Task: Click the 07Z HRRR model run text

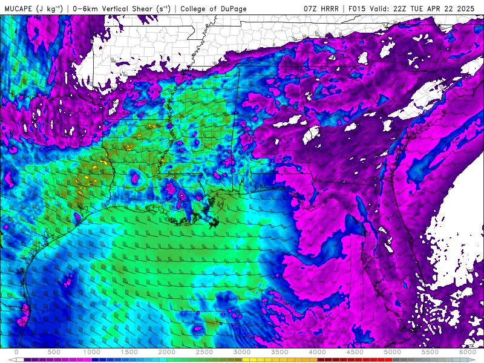Action: 321,8
